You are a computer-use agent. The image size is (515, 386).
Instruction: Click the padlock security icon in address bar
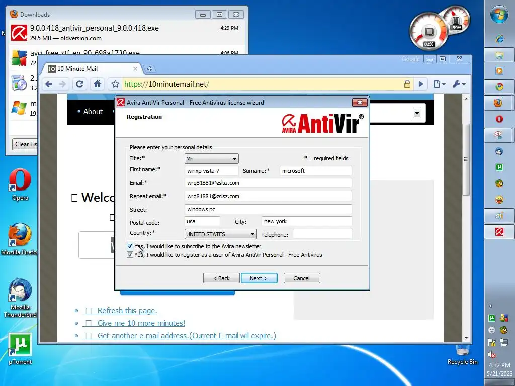(407, 84)
